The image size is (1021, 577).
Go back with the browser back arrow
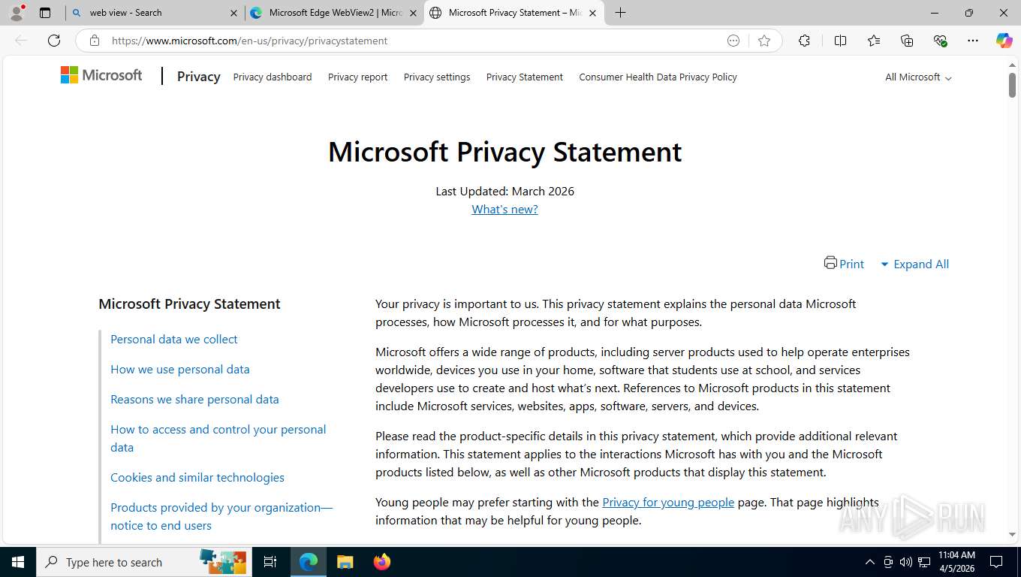(x=21, y=41)
